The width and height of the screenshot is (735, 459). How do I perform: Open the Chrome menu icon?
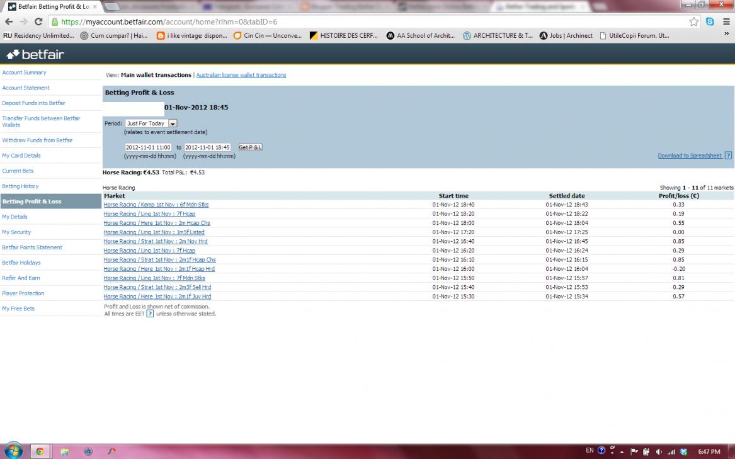[x=726, y=21]
